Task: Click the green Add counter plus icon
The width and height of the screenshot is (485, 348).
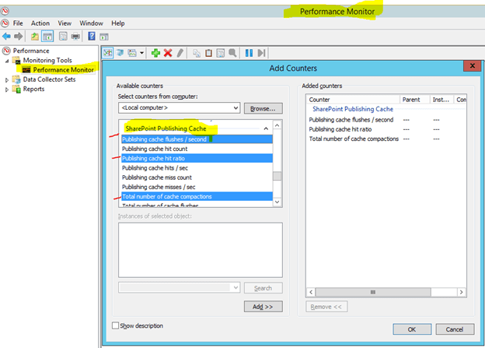Action: coord(155,52)
